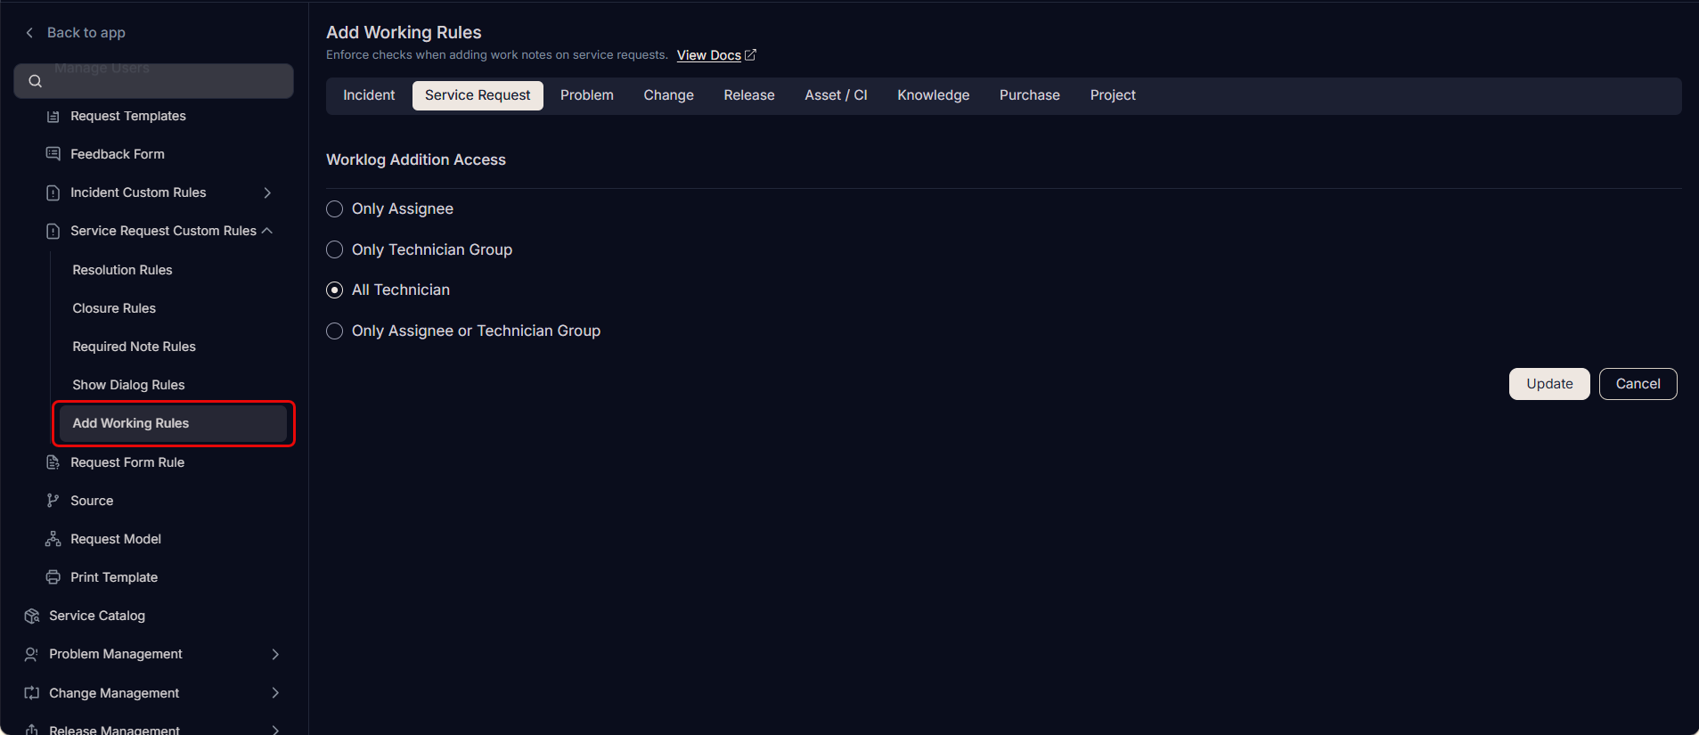The width and height of the screenshot is (1699, 735).
Task: Expand the Change Management section arrow
Action: pyautogui.click(x=275, y=693)
